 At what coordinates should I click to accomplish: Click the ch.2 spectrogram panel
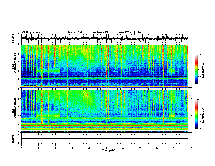pyautogui.click(x=105, y=111)
